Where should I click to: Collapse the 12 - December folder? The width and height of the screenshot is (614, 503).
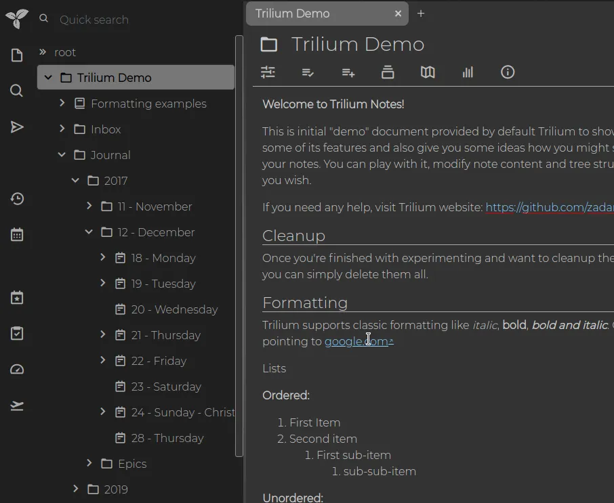[88, 232]
